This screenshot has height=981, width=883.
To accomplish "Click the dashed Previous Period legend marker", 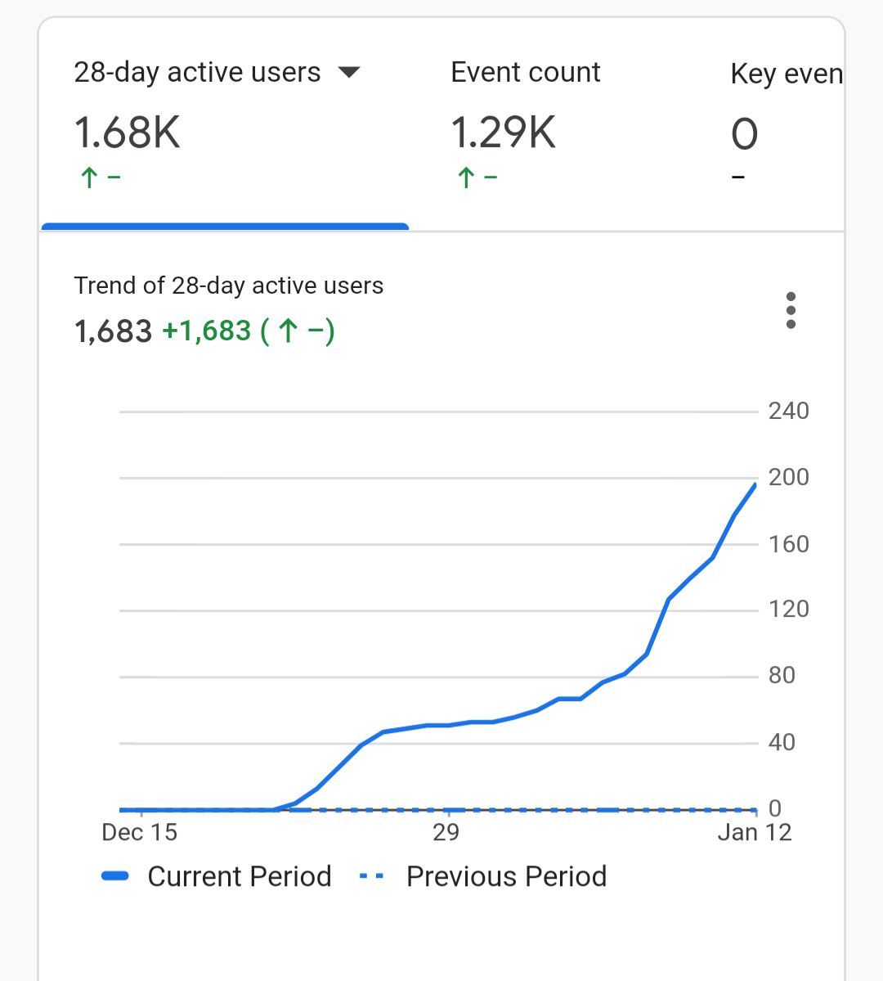I will click(371, 876).
